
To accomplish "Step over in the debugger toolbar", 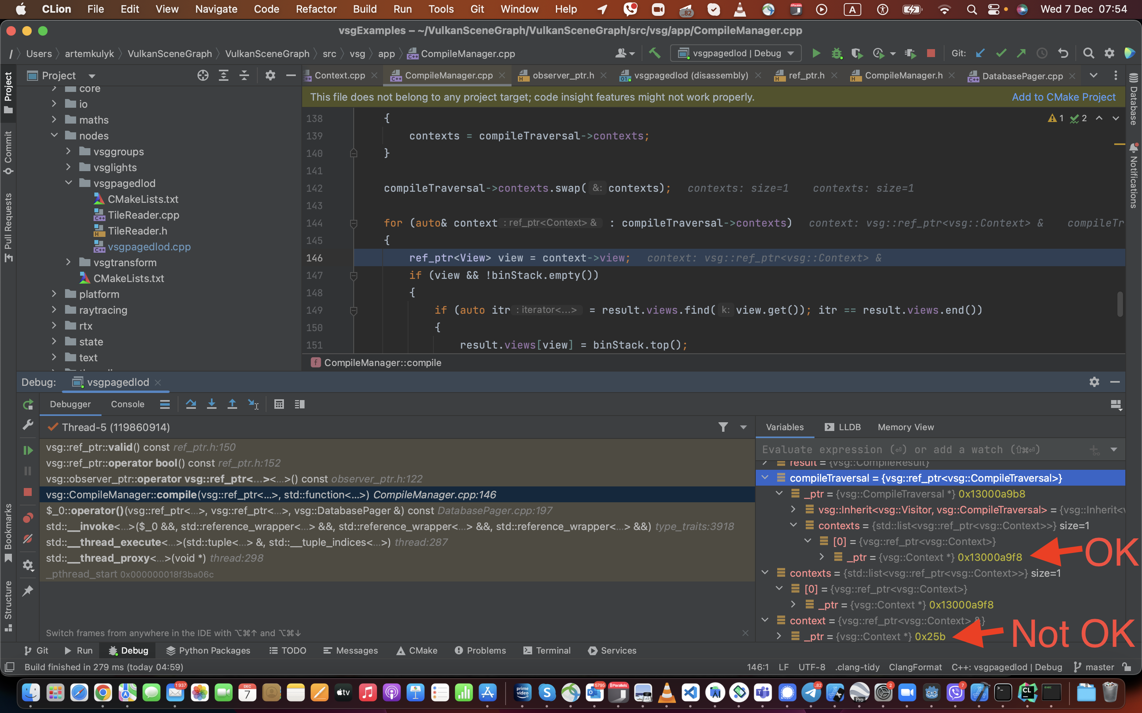I will [x=191, y=404].
